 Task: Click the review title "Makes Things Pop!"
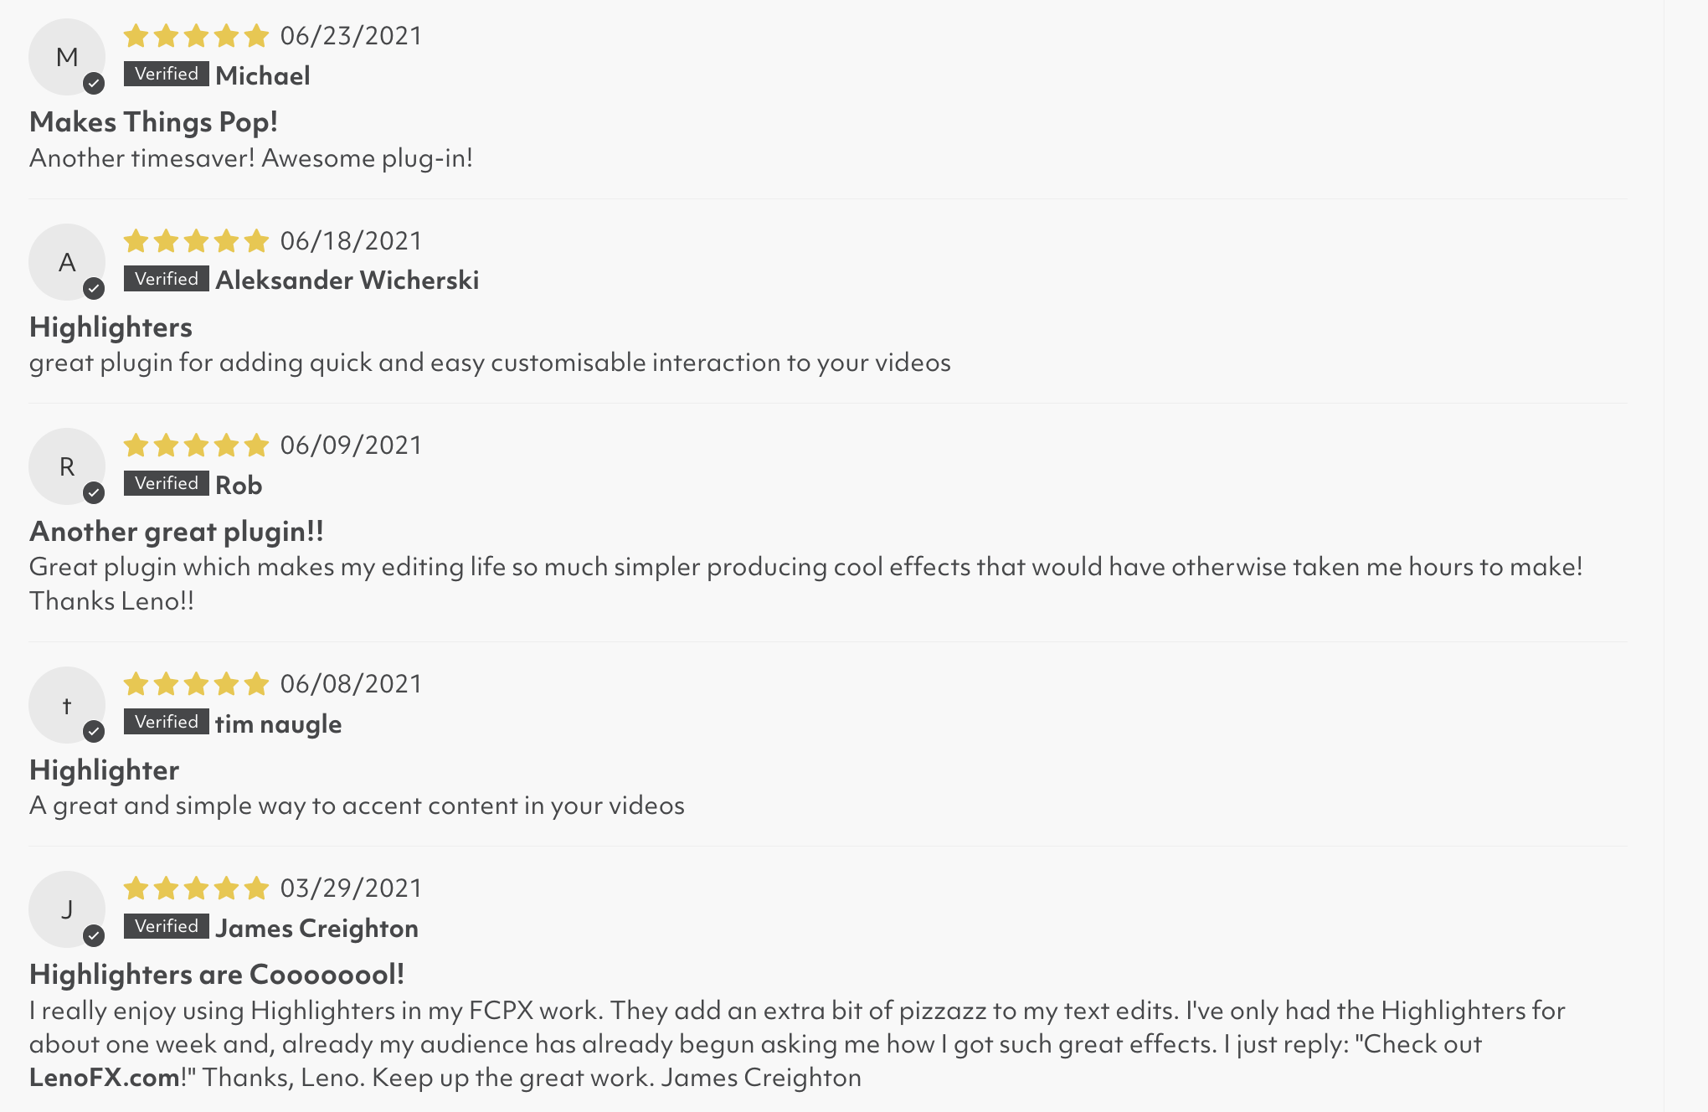[153, 122]
